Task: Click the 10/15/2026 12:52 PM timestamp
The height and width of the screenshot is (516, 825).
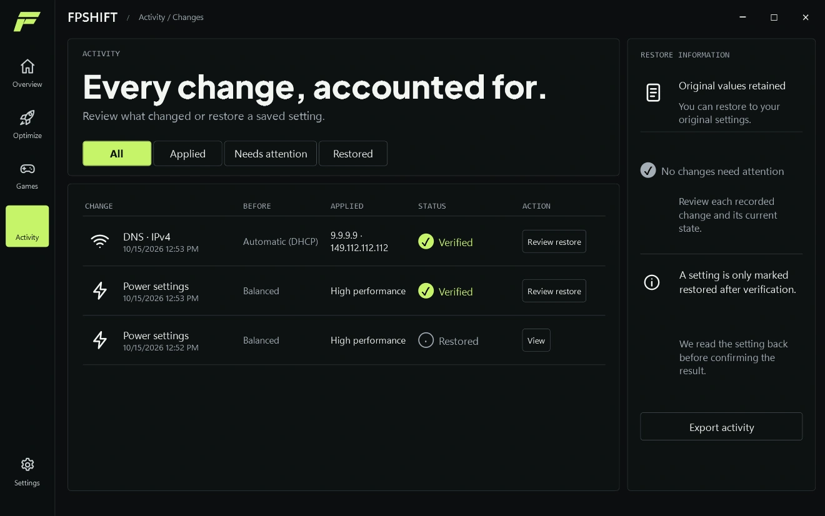Action: click(x=161, y=348)
